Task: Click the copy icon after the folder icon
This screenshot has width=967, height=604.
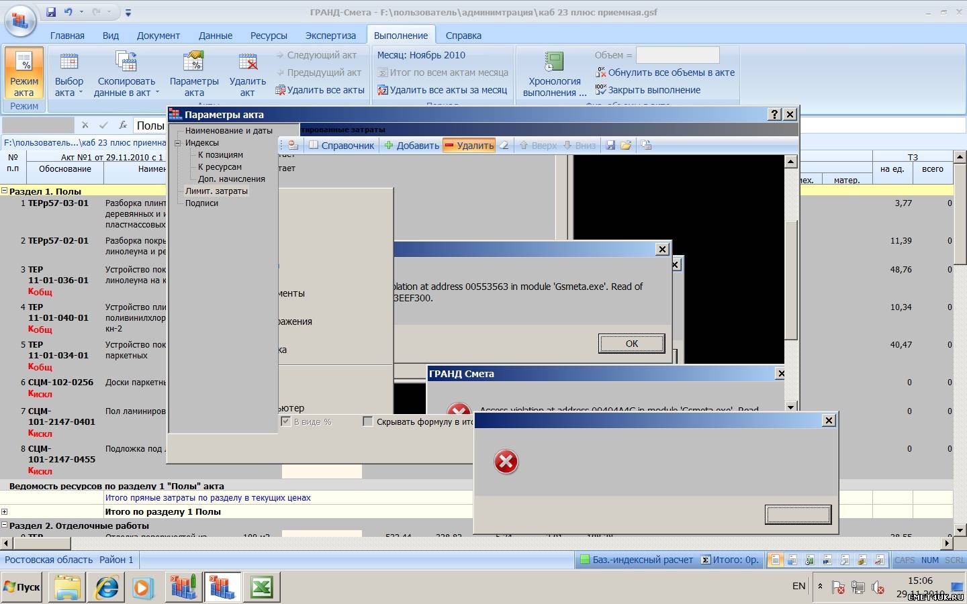Action: click(x=647, y=145)
